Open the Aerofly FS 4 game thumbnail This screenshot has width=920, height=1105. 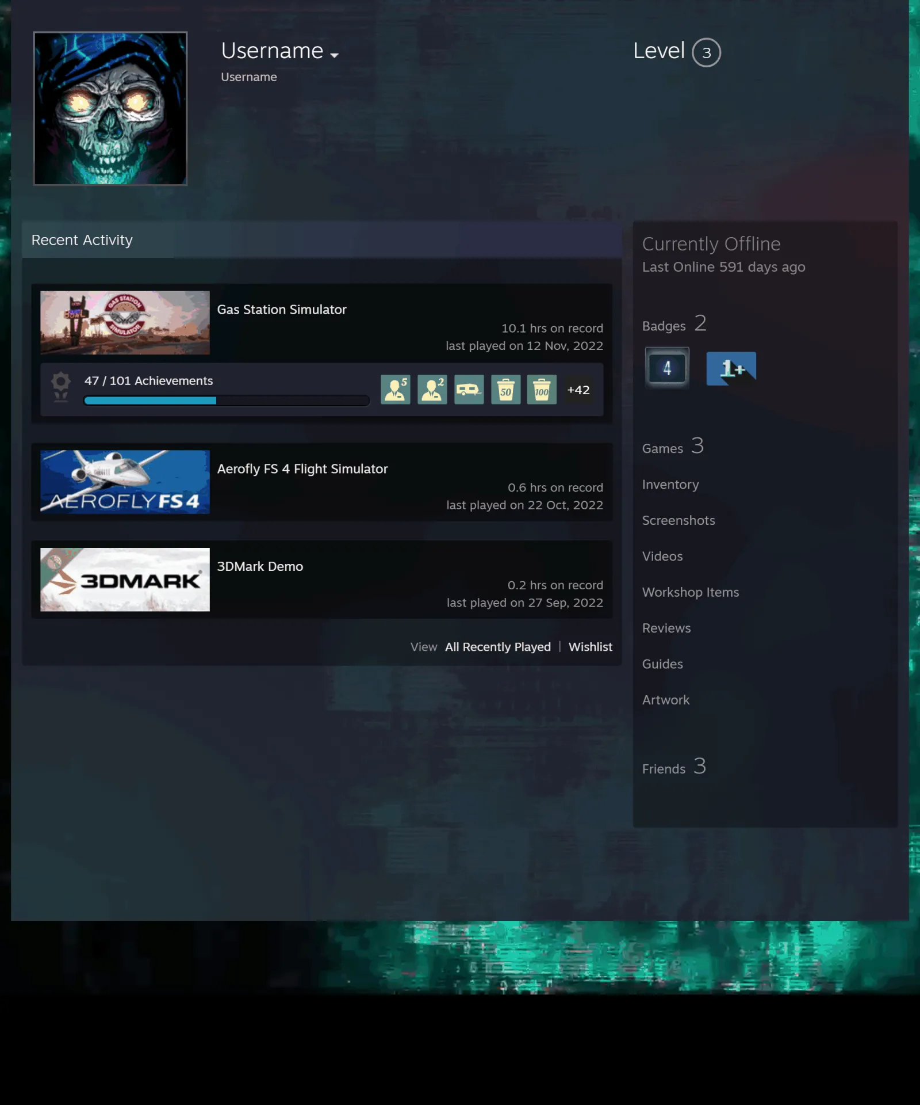coord(125,482)
